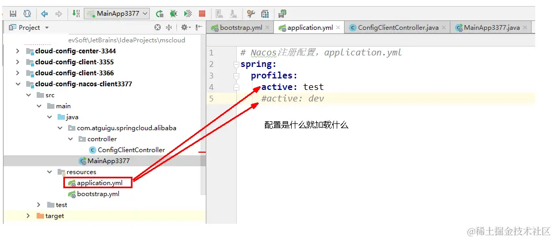Build the project with the green down-arrow icon
Viewport: 554px width, 240px height.
76,14
